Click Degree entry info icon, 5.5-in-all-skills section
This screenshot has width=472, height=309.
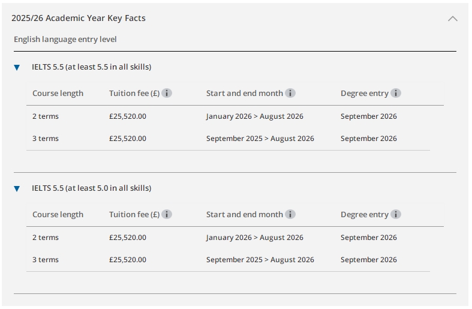coord(396,93)
